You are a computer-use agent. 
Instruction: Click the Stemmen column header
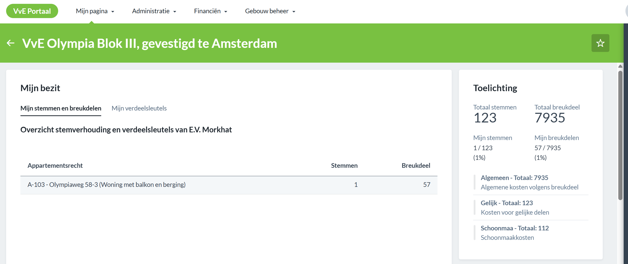[x=344, y=165]
